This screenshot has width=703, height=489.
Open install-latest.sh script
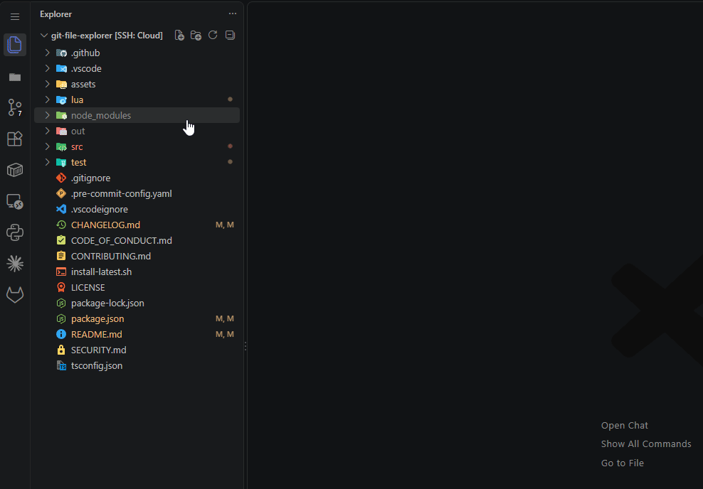[137, 272]
